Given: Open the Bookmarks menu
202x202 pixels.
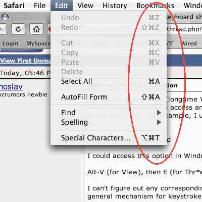Looking at the screenshot, I should click(x=155, y=6).
